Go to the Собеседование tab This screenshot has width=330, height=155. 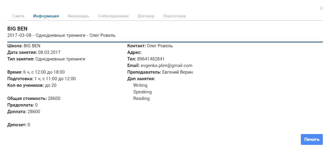113,16
